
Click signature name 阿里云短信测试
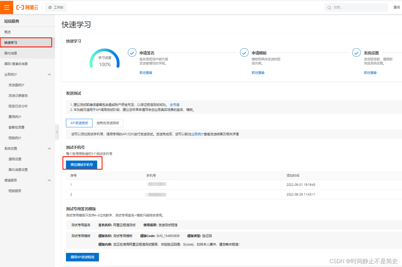click(x=124, y=225)
